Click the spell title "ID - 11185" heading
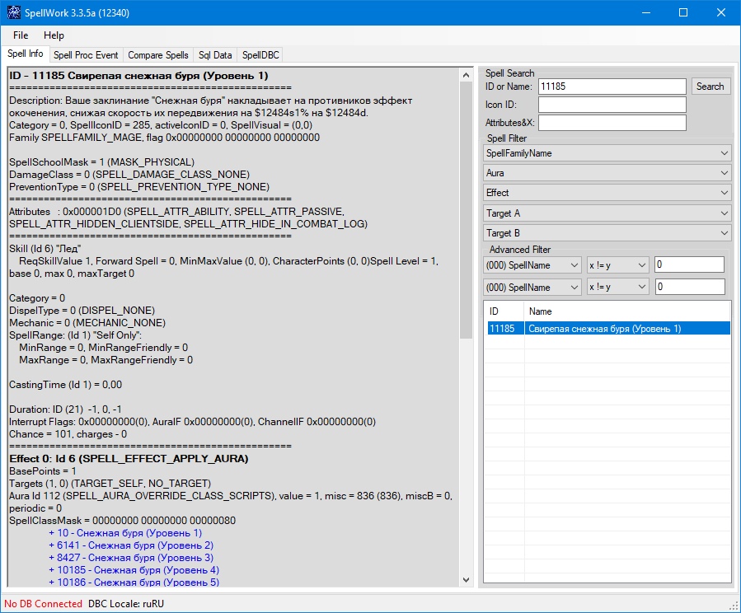The width and height of the screenshot is (741, 613). pyautogui.click(x=138, y=76)
